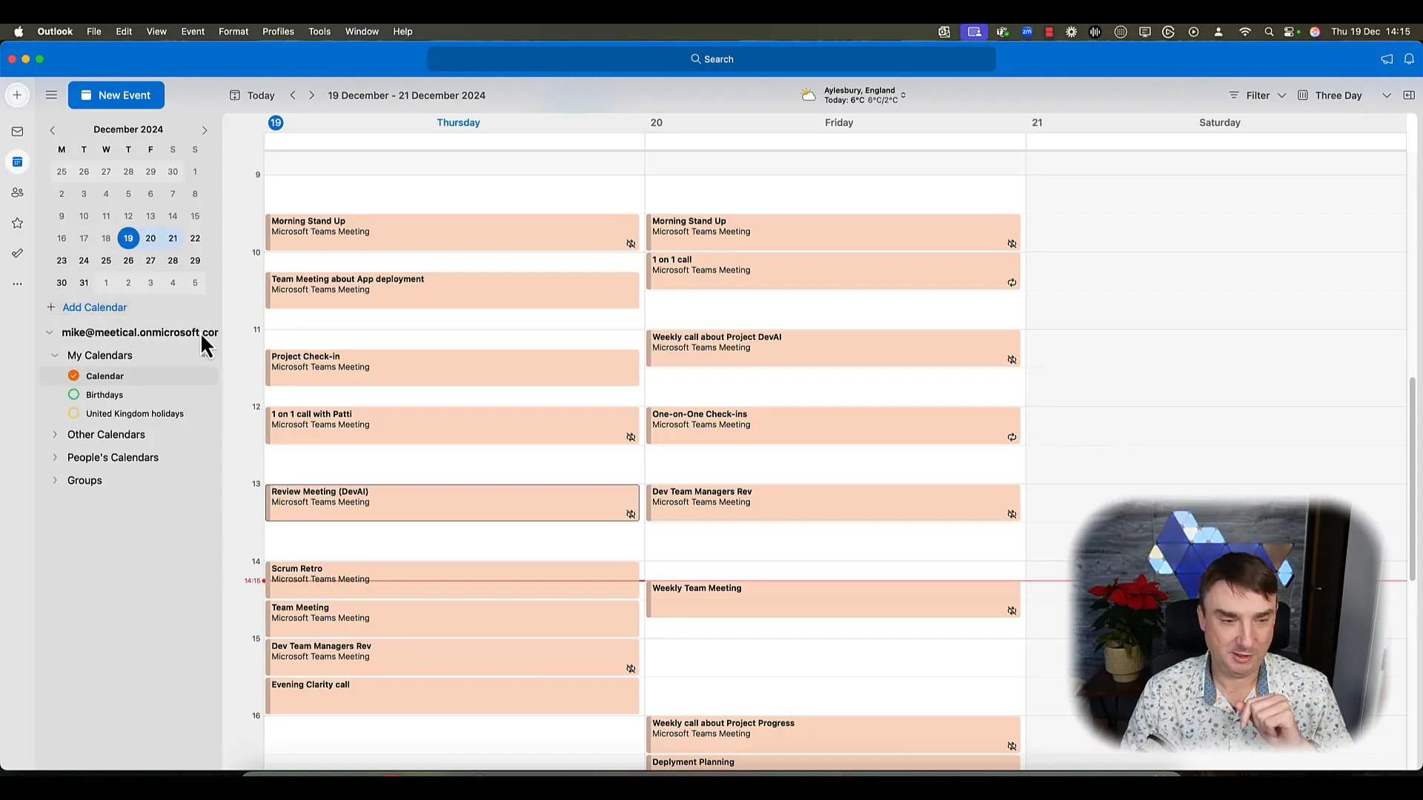This screenshot has height=800, width=1423.
Task: Click the plus icon above the sidebar
Action: coord(17,95)
